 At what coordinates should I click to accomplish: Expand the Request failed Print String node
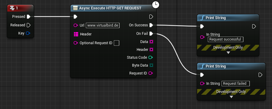pyautogui.click(x=231, y=97)
